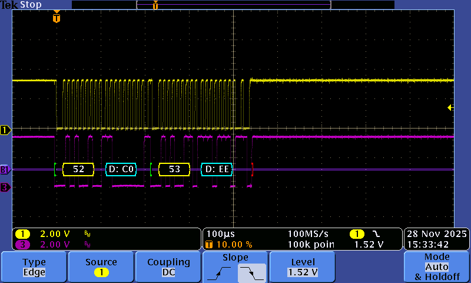
Task: Click the T marker in the top overview bar
Action: [x=155, y=5]
